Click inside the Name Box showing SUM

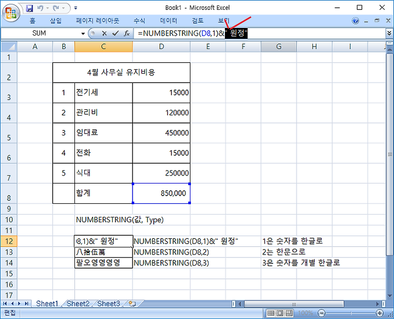coord(40,33)
